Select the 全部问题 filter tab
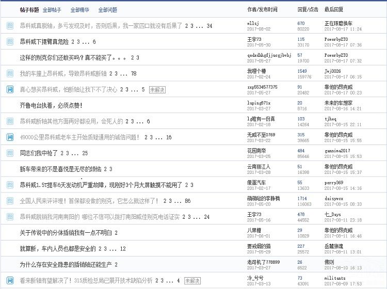Image resolution: width=387 pixels, height=289 pixels. coord(107,10)
